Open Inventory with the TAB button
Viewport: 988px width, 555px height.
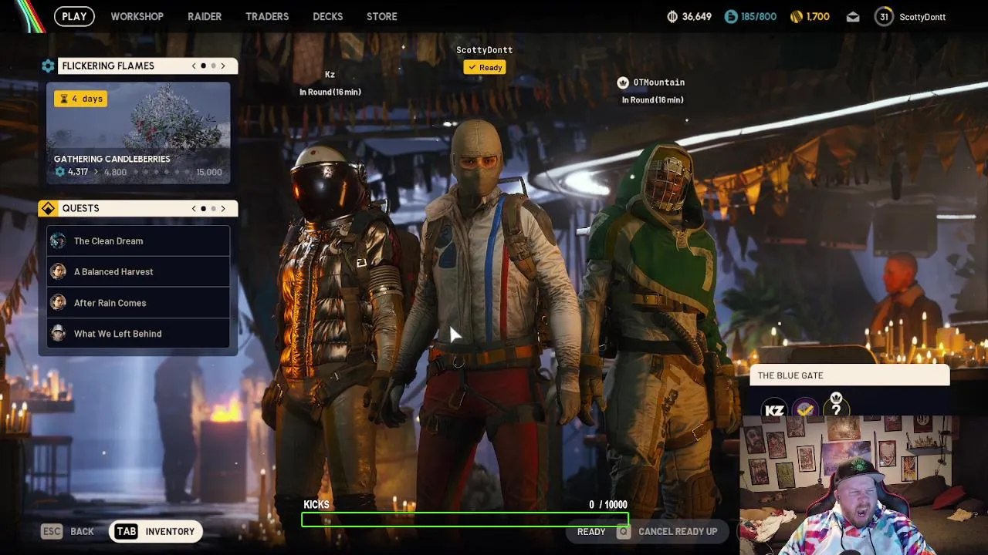[x=156, y=531]
